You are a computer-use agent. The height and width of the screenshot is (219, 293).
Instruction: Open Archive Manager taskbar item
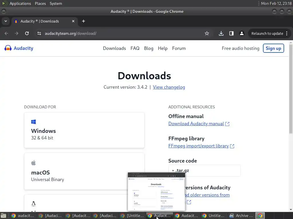[241, 216]
